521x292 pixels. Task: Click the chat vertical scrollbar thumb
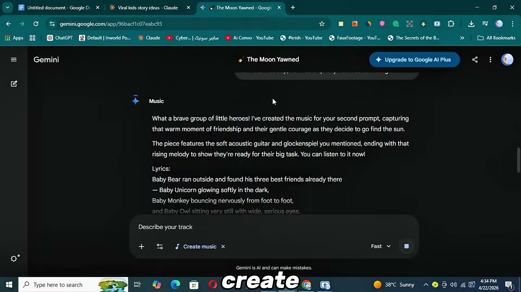click(519, 160)
